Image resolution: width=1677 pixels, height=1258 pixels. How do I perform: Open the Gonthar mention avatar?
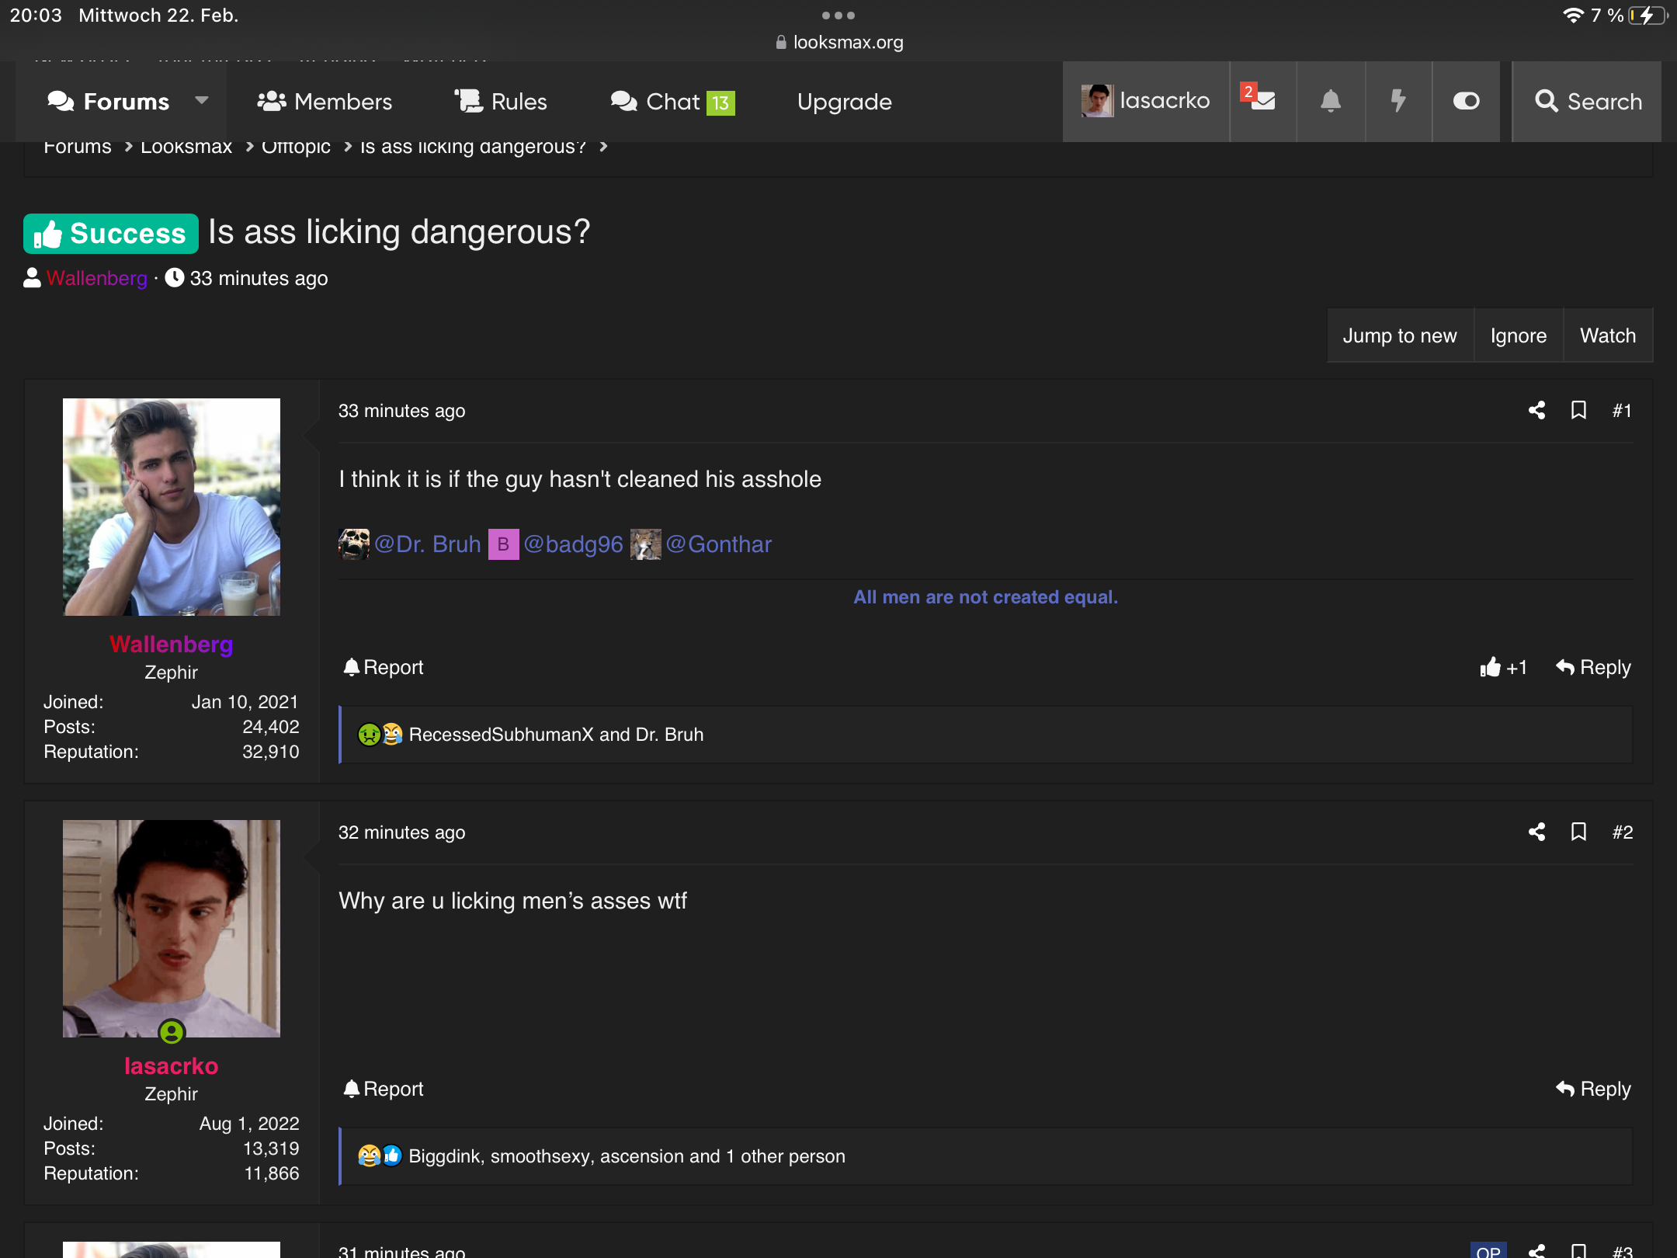645,544
